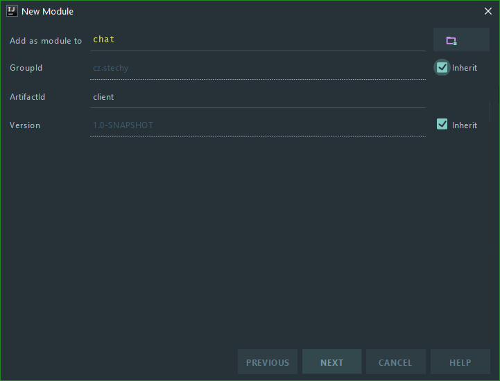Click the 'Add as module to' label
The height and width of the screenshot is (381, 500).
pyautogui.click(x=46, y=41)
